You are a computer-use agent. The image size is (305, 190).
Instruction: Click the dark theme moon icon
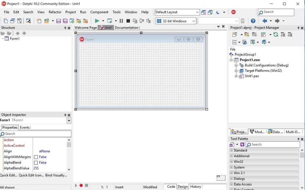click(x=218, y=12)
